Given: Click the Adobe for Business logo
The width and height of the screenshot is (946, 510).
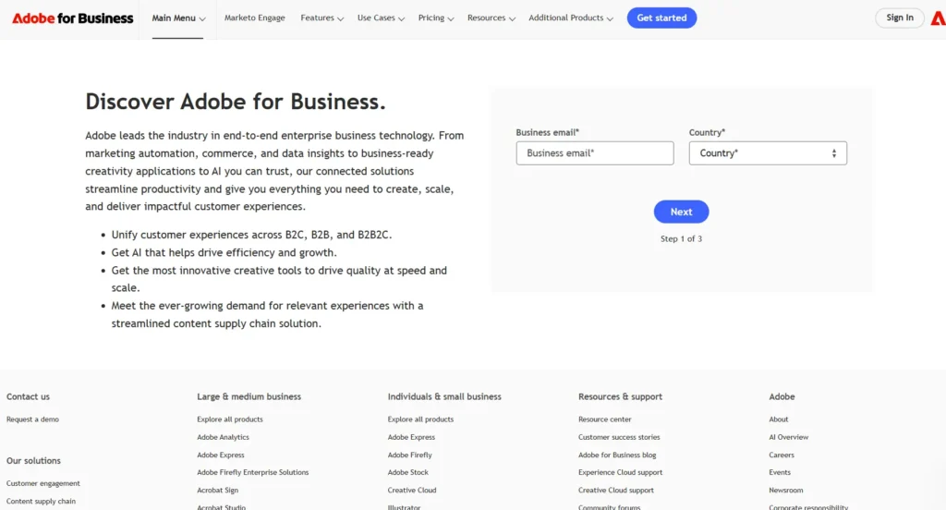Looking at the screenshot, I should pos(72,18).
